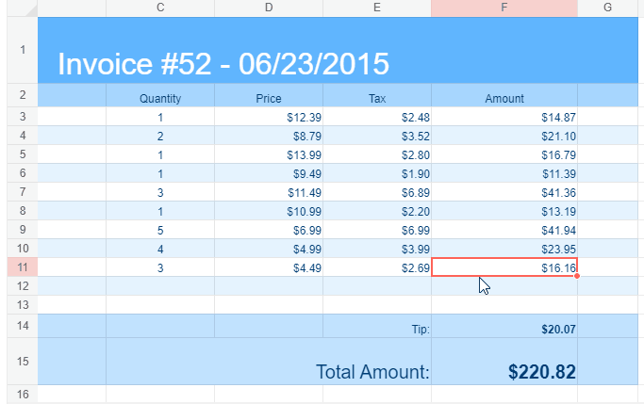
Task: Select the $1.90 tax cell
Action: coord(377,173)
